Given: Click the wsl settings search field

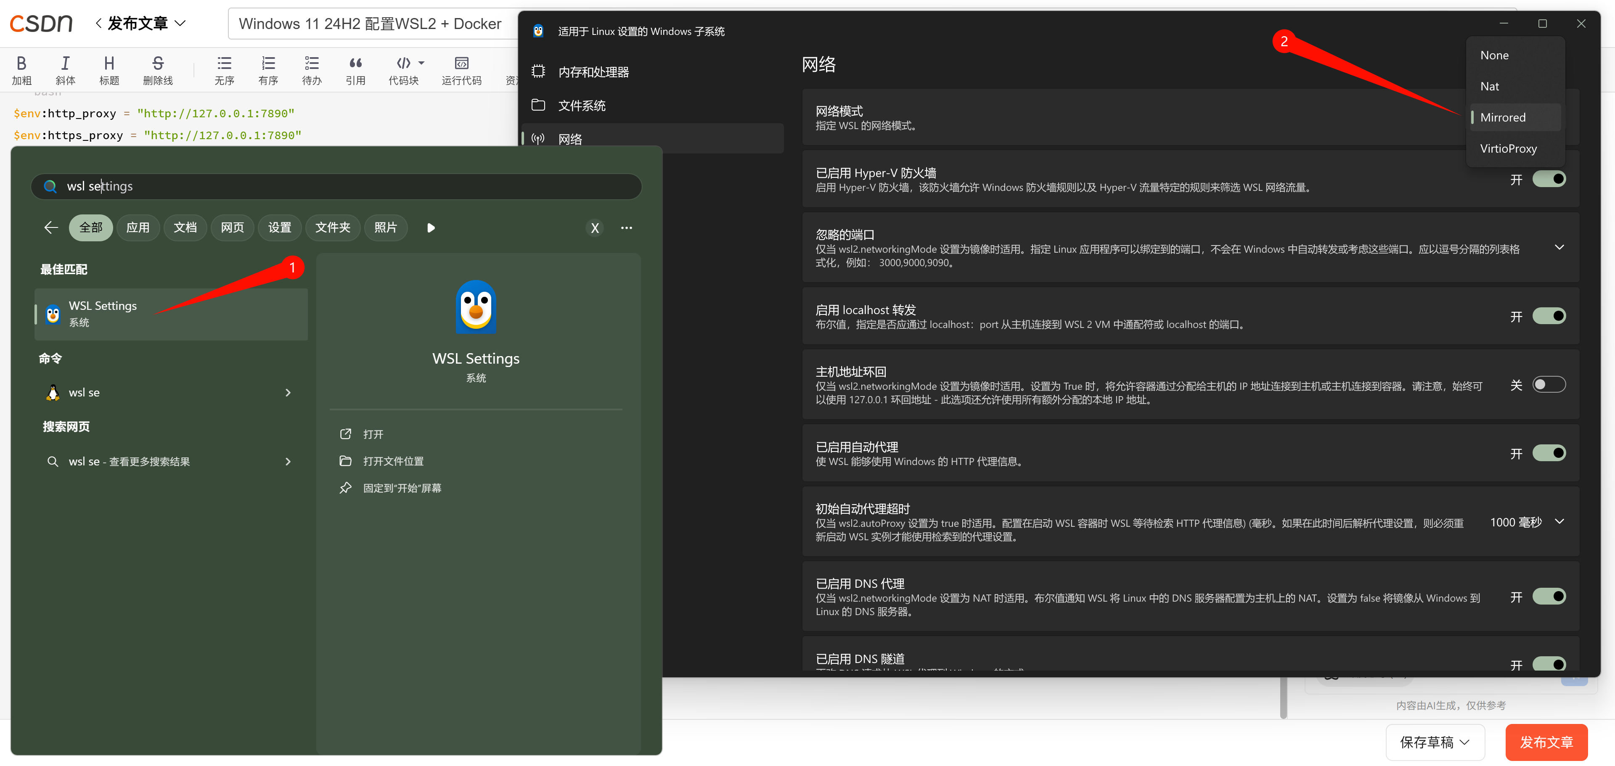Looking at the screenshot, I should click(336, 186).
